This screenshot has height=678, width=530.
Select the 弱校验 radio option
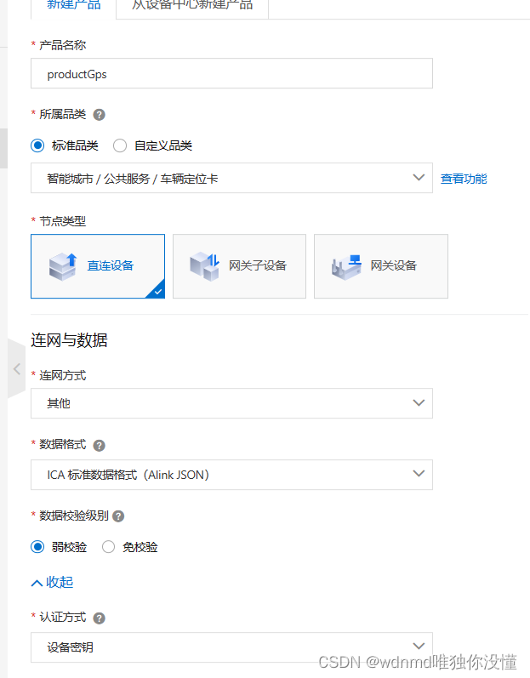pyautogui.click(x=37, y=547)
